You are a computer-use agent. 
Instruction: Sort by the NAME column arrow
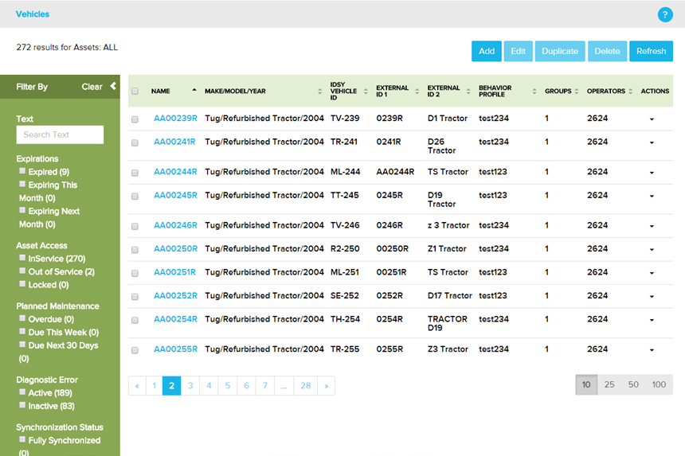[194, 91]
